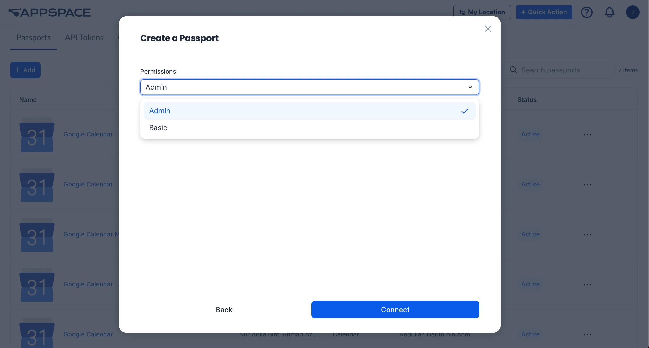Click the Back button

click(x=224, y=310)
